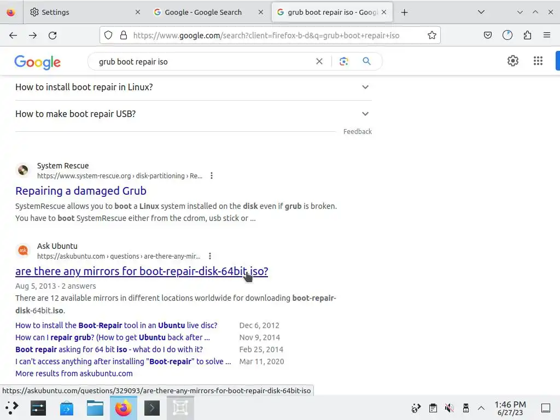
Task: Go forward to the next page
Action: [33, 36]
